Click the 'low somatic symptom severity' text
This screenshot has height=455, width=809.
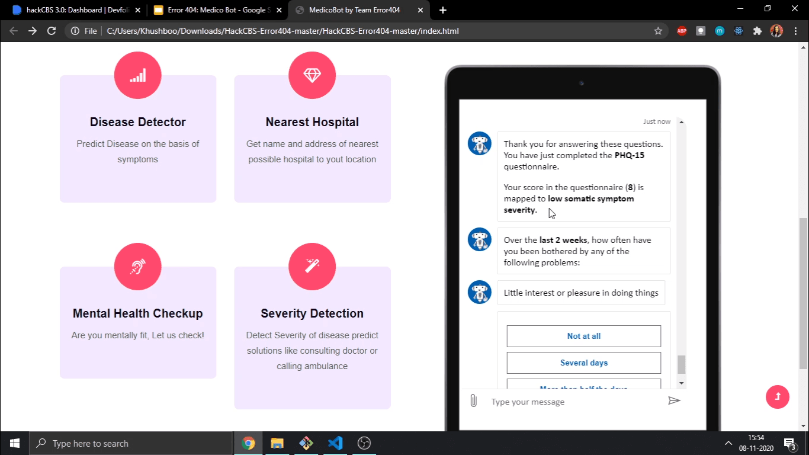click(569, 204)
